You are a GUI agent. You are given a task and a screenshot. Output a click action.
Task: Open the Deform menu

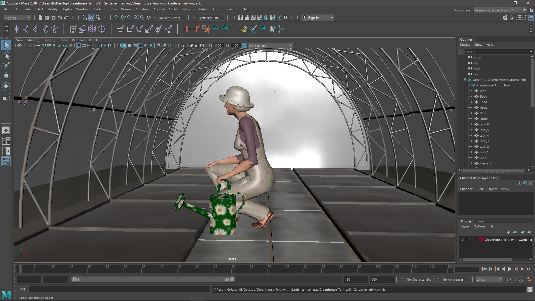125,9
